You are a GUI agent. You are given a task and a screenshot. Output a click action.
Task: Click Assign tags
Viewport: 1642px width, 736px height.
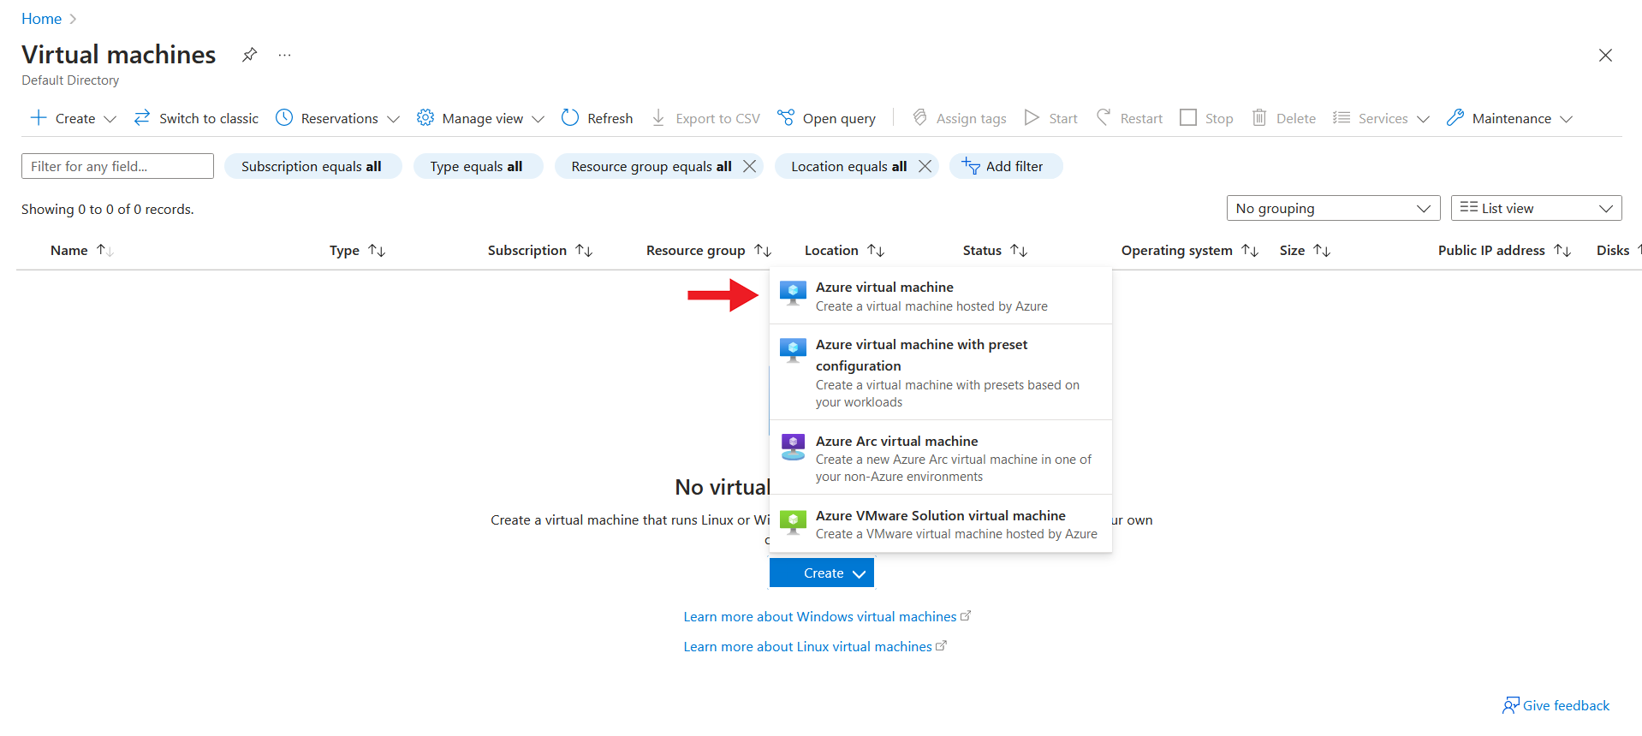pyautogui.click(x=959, y=118)
